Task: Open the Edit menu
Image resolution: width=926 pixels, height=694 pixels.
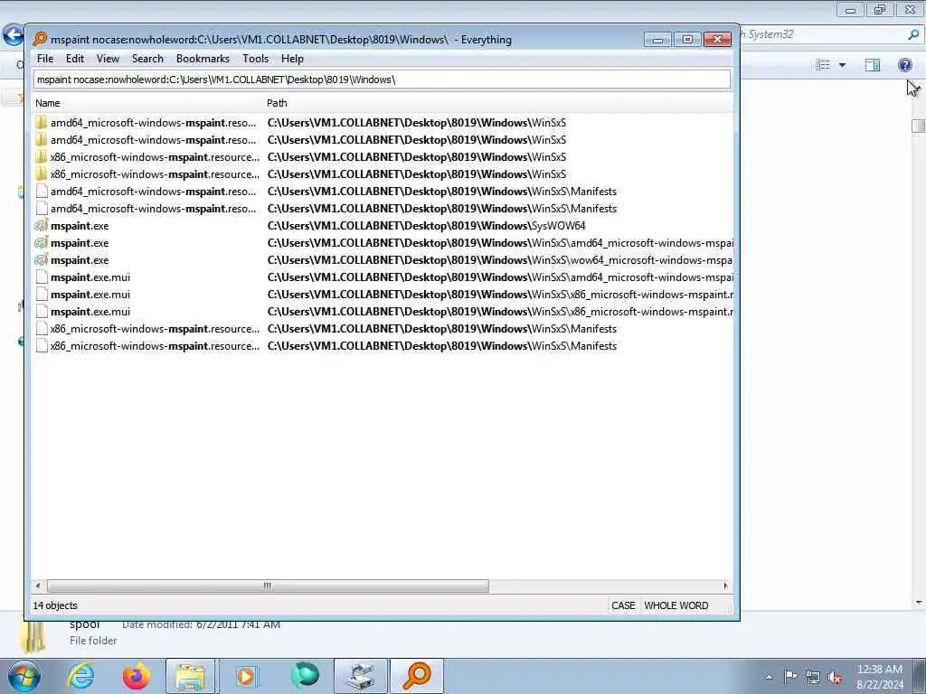Action: pos(75,59)
